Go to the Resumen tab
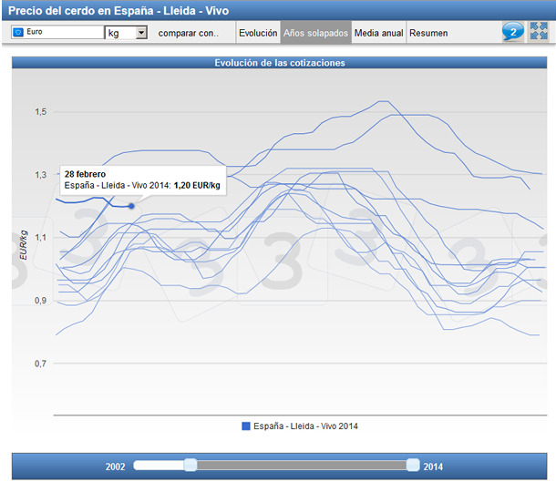 [x=428, y=33]
